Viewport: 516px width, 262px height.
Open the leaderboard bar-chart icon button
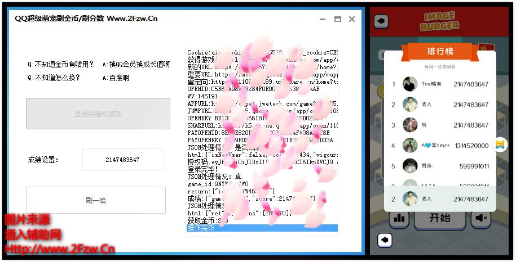[399, 219]
